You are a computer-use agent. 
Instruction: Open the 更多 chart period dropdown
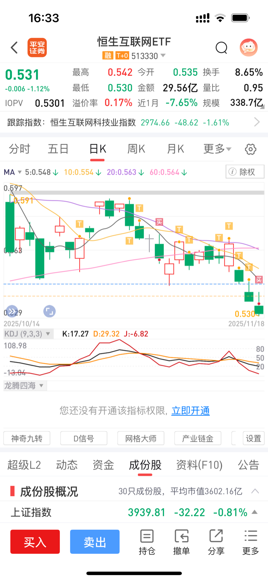[217, 149]
